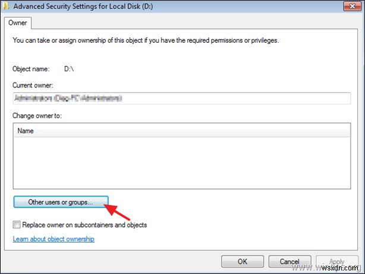Click the 'Current owner:' label

coord(32,86)
